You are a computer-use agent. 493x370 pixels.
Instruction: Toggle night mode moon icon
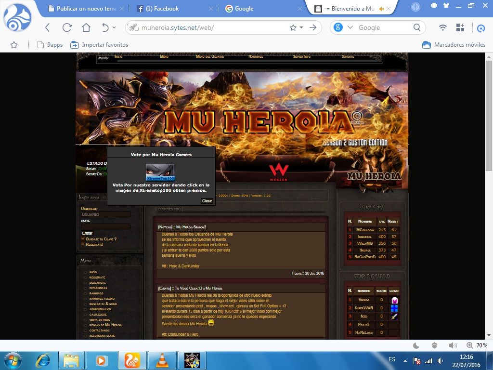(x=416, y=345)
